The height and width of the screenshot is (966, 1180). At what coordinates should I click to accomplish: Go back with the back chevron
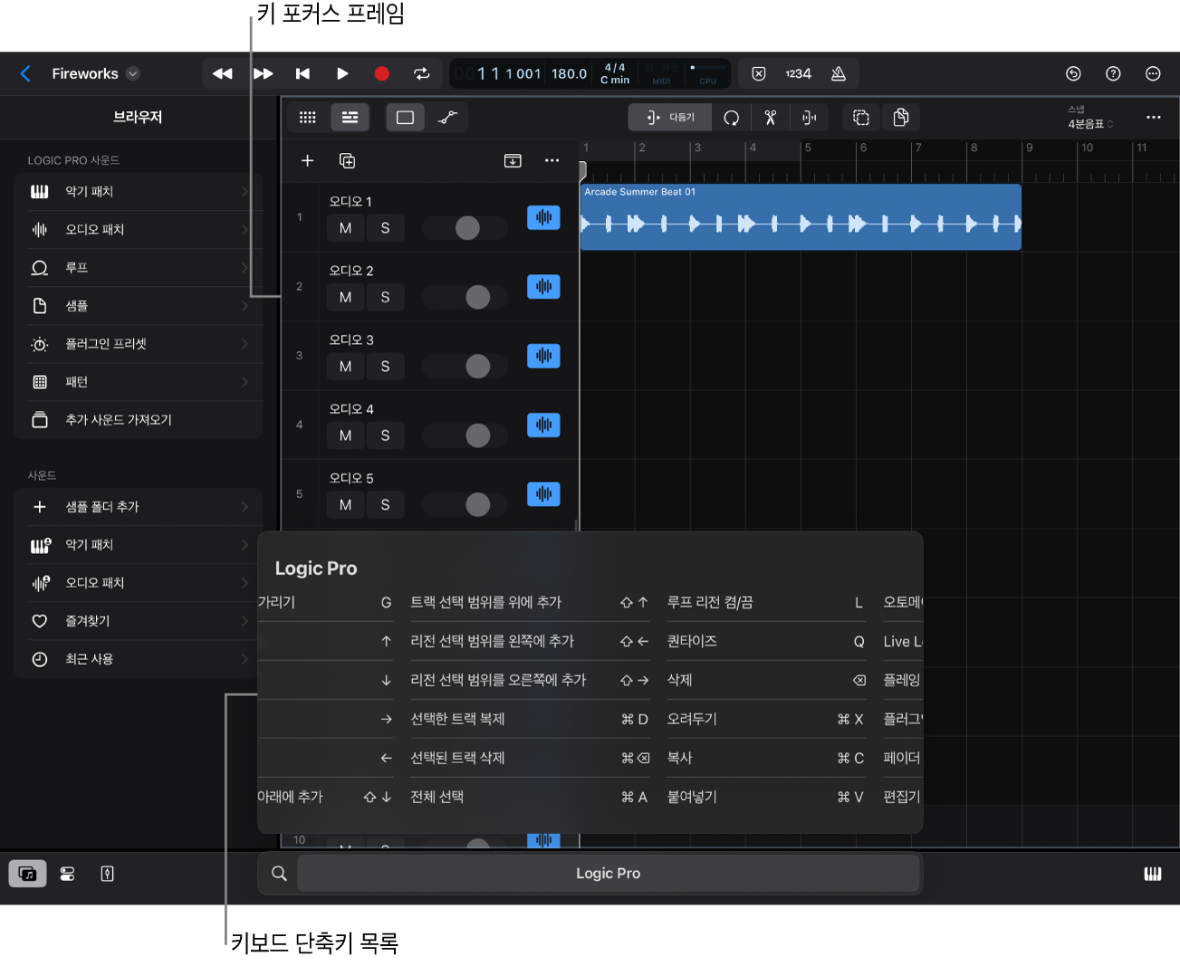pos(25,74)
